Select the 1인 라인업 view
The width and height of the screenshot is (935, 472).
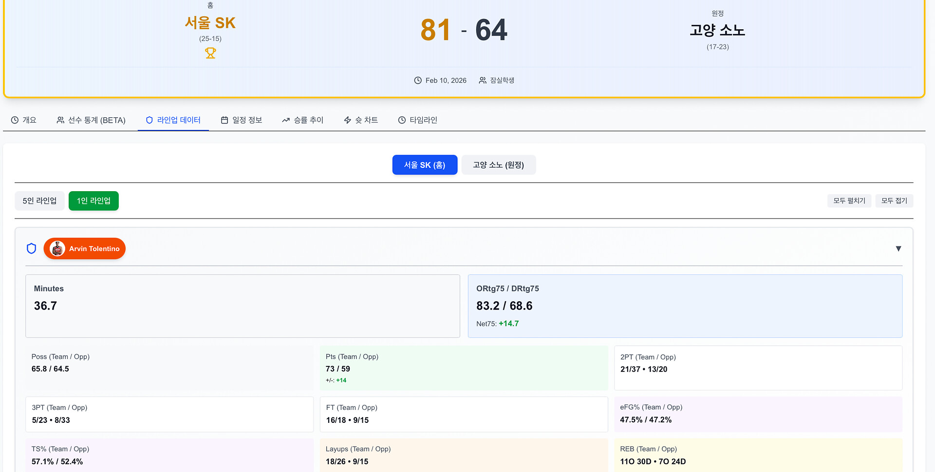(x=93, y=201)
